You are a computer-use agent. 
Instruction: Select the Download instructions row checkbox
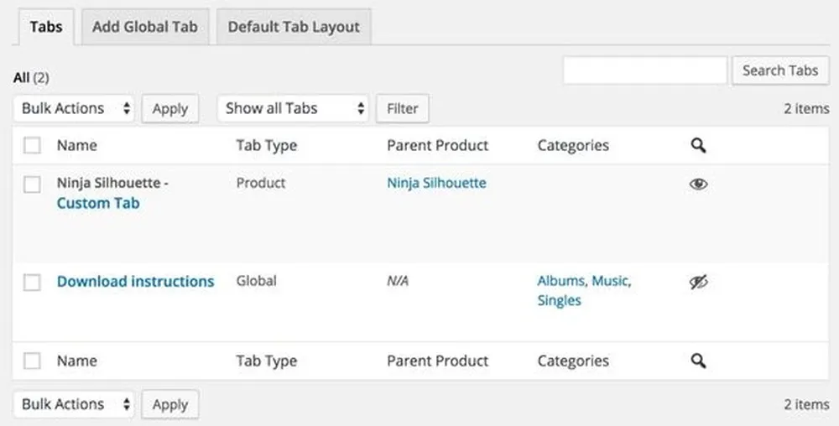(x=32, y=283)
